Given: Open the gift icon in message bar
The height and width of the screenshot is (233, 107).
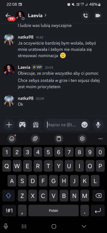Looking at the screenshot, I should [36, 125].
